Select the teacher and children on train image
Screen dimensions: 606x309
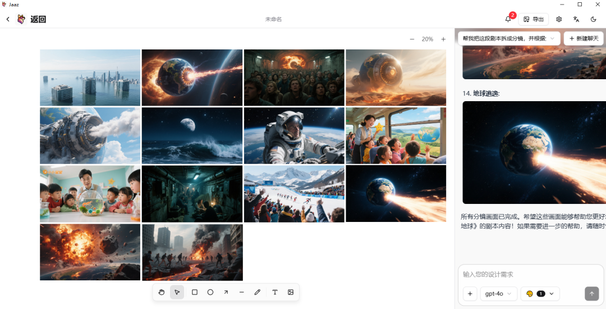(x=396, y=135)
